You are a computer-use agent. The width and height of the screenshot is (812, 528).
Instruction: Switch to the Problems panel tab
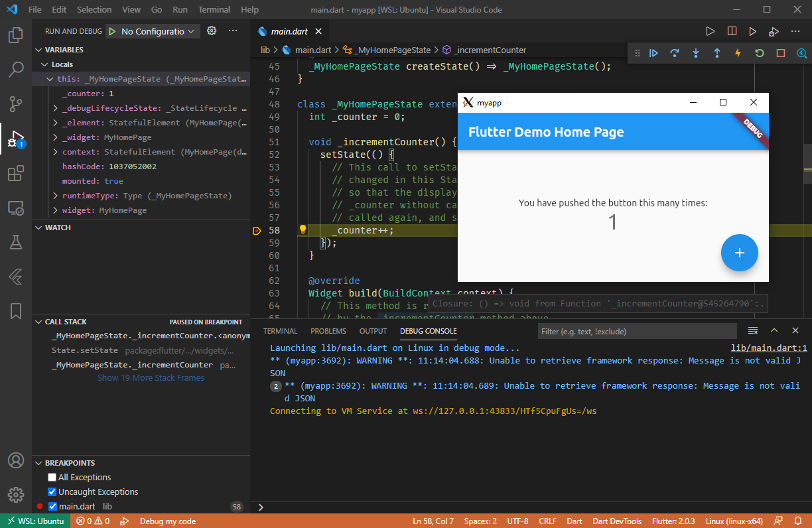pos(328,331)
